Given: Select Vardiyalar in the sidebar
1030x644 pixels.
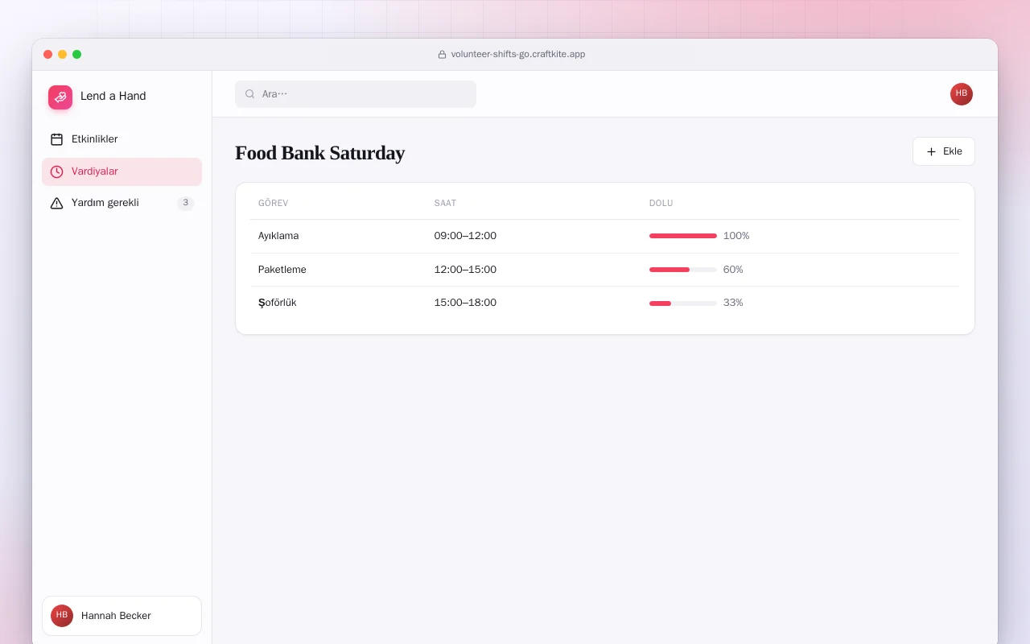Looking at the screenshot, I should [x=122, y=171].
